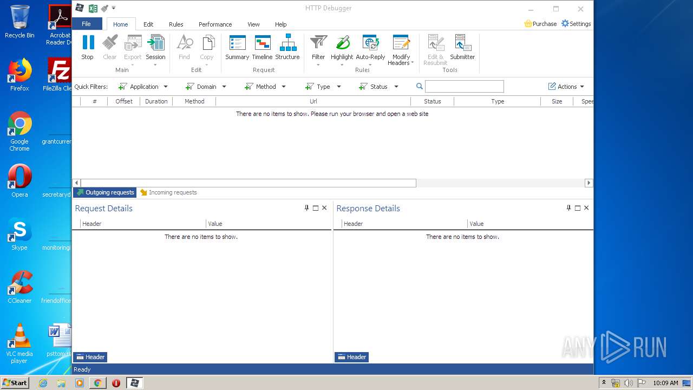
Task: Open the Windows Start menu
Action: coord(15,382)
